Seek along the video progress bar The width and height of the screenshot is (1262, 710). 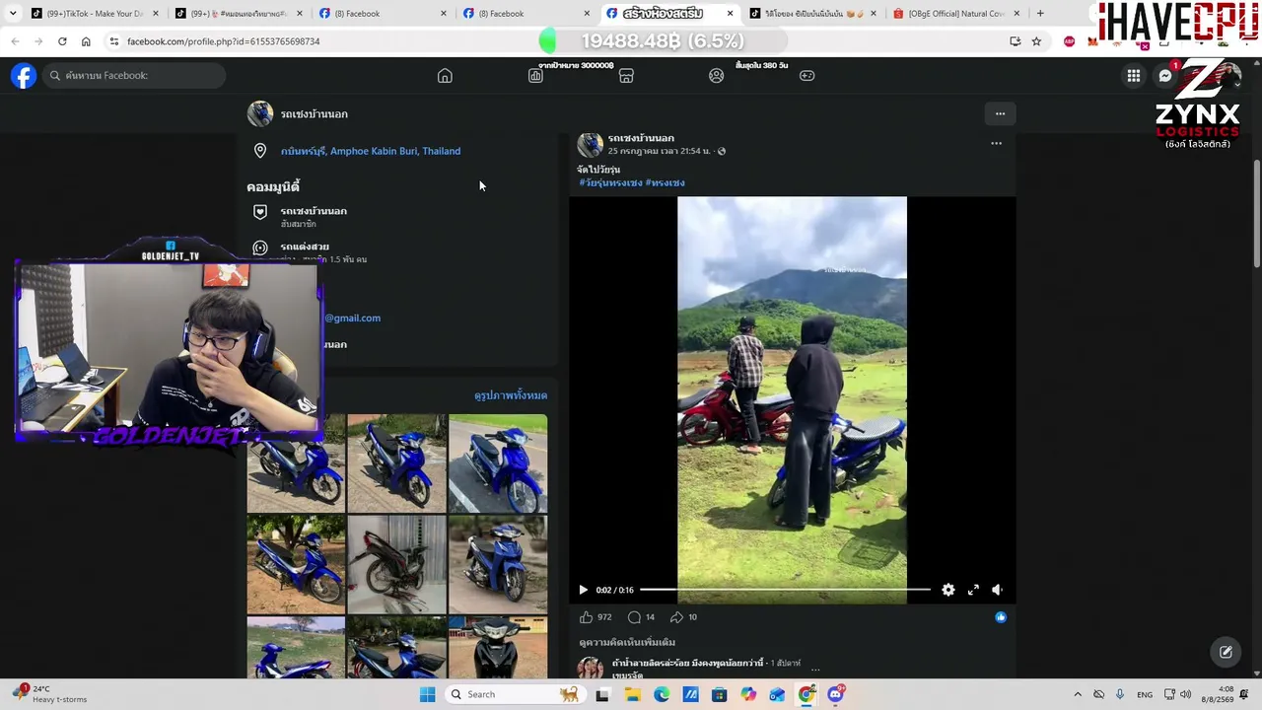(x=785, y=590)
